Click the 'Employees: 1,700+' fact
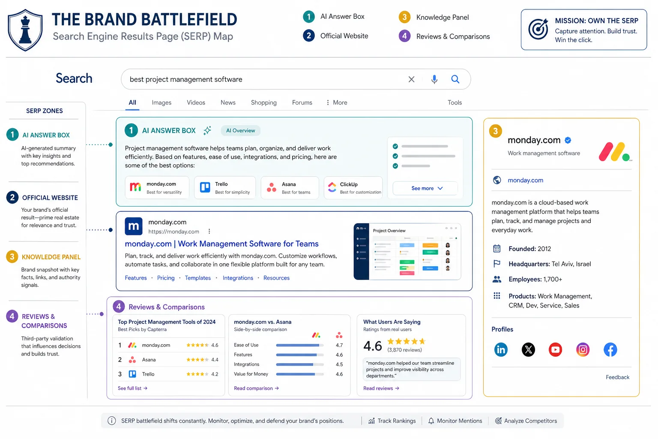658x439 pixels. click(535, 279)
